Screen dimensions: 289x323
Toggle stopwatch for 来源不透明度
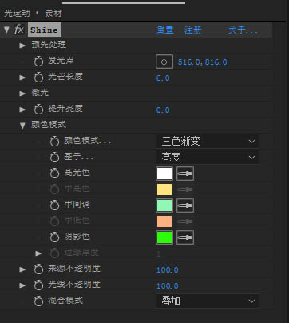coord(38,269)
